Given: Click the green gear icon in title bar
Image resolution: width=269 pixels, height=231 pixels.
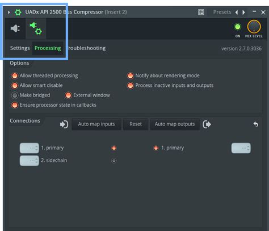Looking at the screenshot, I should click(18, 12).
